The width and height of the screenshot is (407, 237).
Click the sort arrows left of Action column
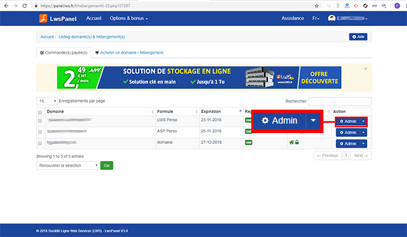[x=329, y=112]
